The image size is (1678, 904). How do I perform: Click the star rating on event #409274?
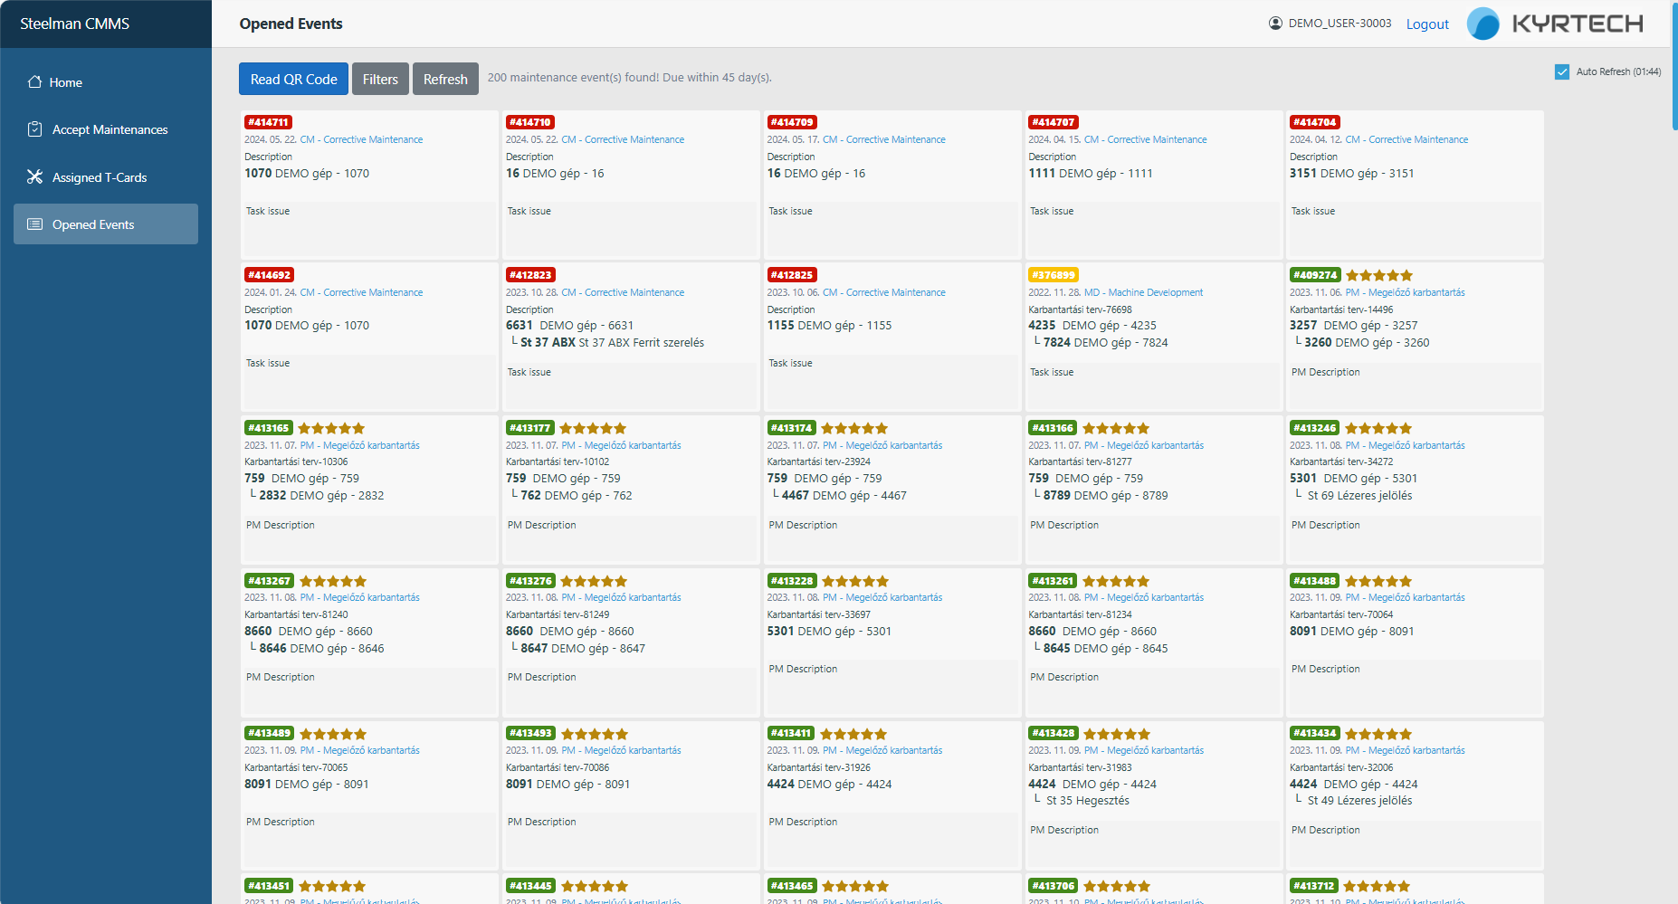click(1378, 276)
